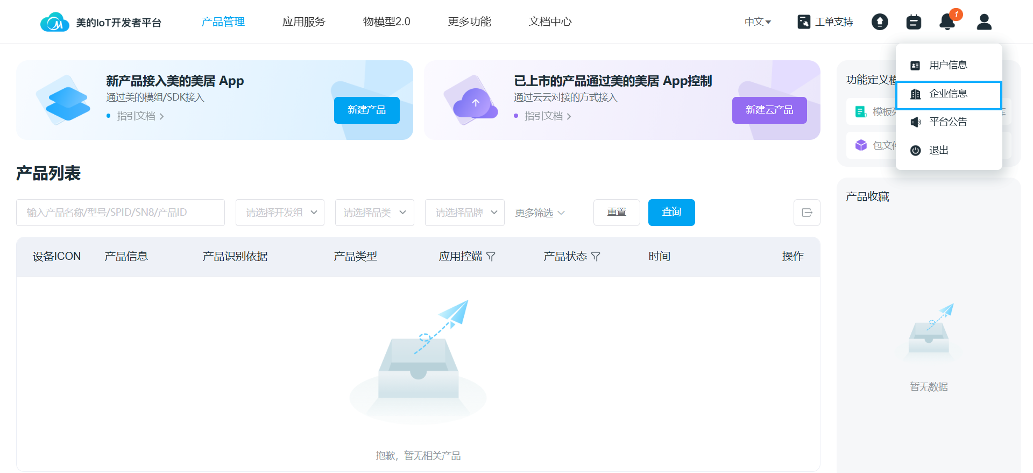Open the 中文 language selector

(x=758, y=22)
